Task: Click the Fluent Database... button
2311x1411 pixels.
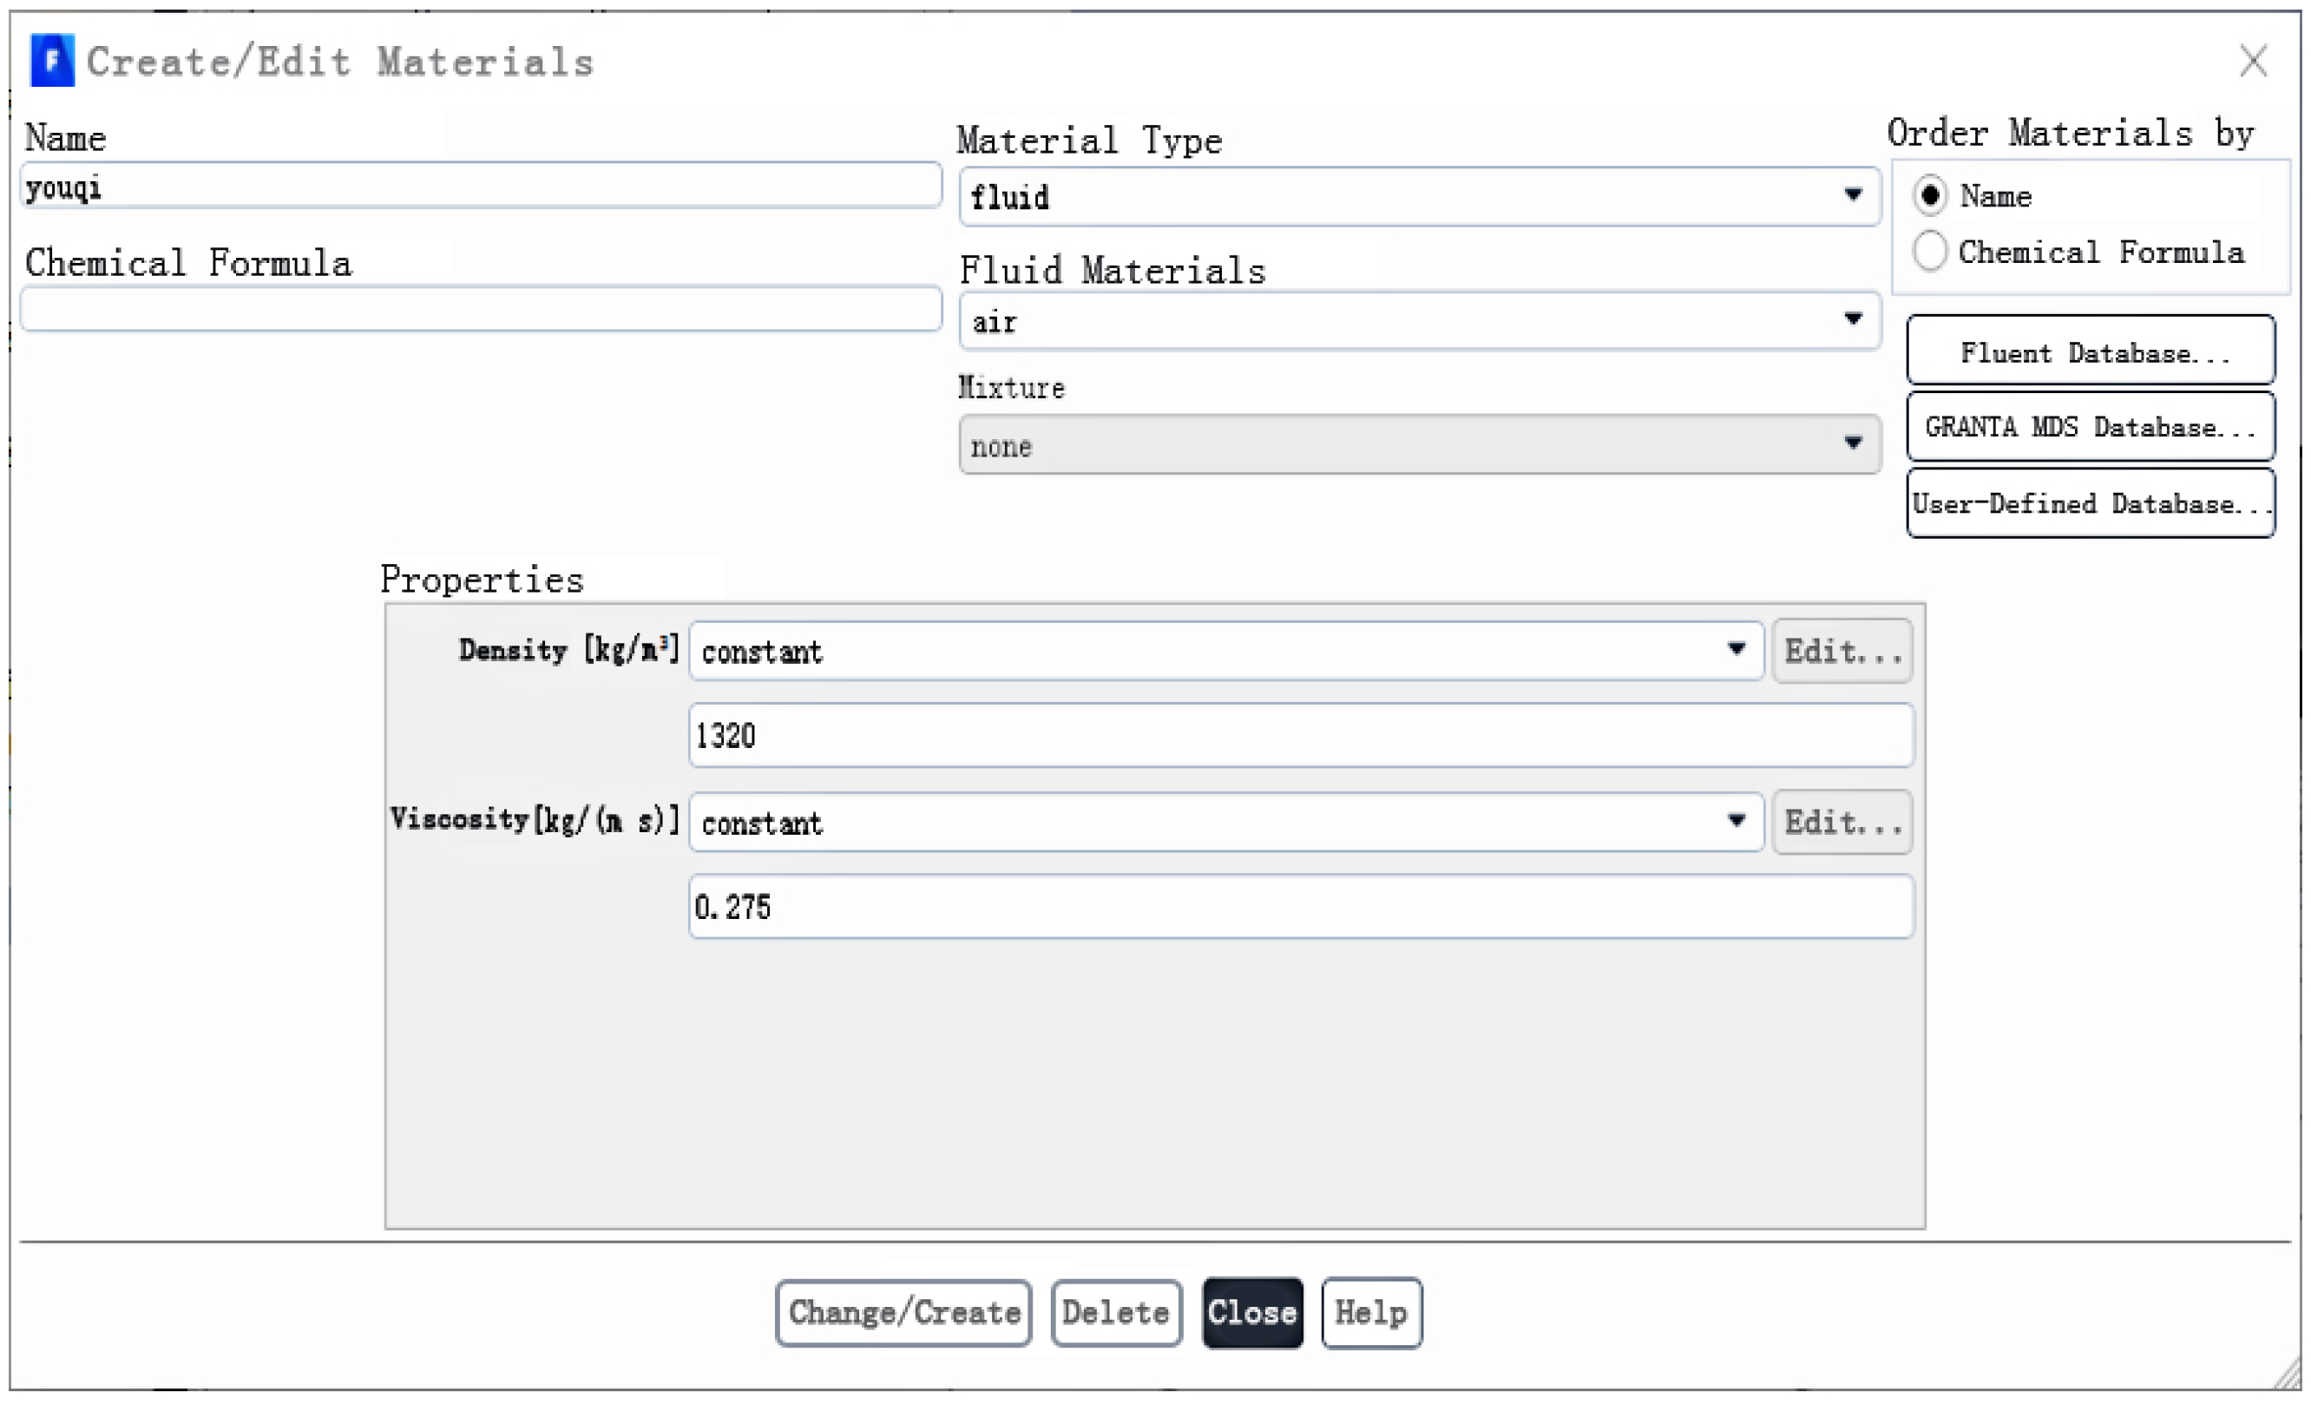Action: [x=2091, y=351]
